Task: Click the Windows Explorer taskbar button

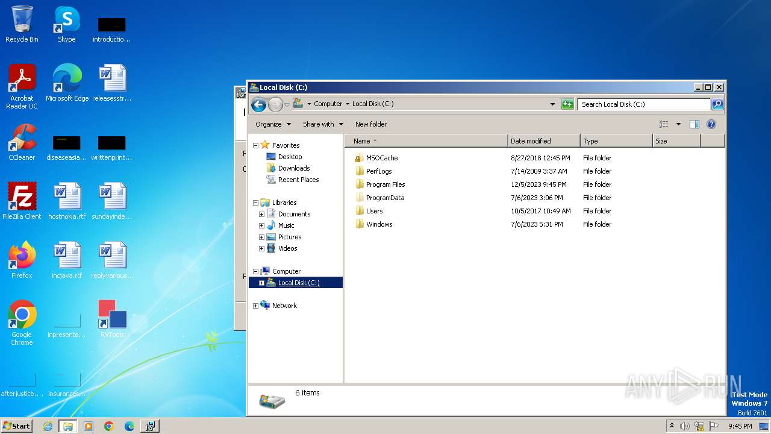Action: click(x=68, y=426)
